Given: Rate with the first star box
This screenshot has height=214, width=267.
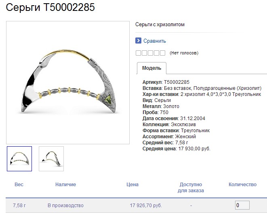Looking at the screenshot, I should click(x=138, y=53).
